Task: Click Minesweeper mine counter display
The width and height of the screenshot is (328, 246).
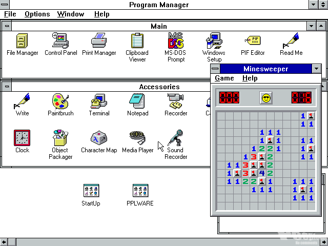Action: pos(229,98)
